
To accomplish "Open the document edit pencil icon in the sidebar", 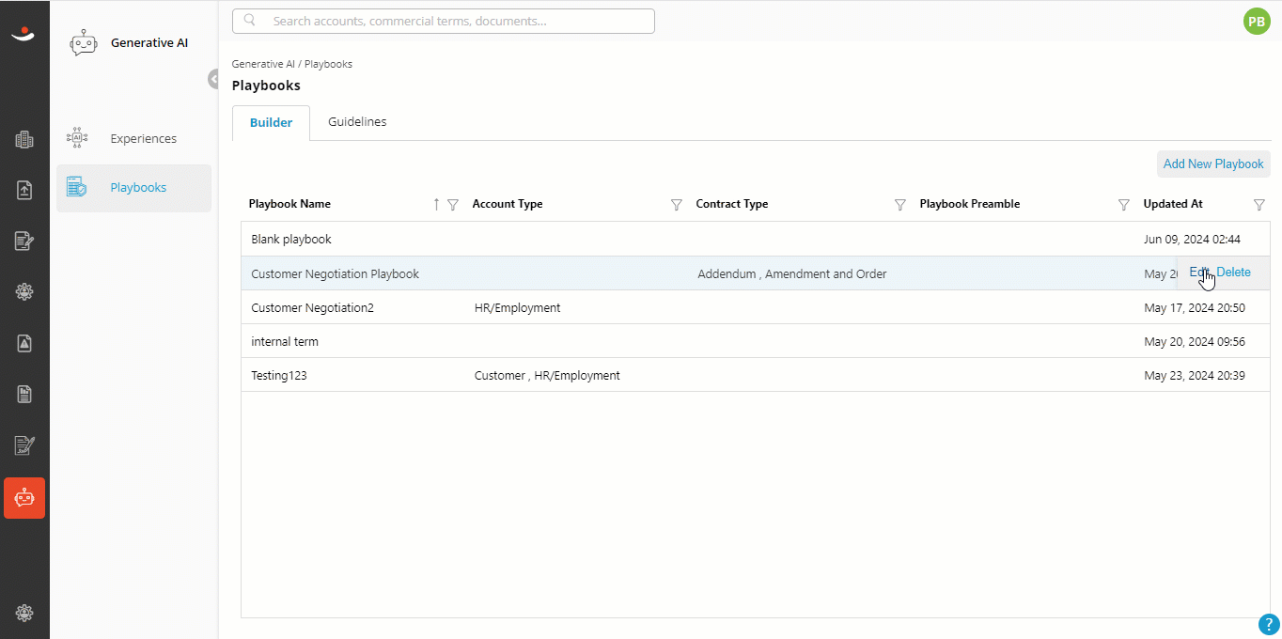I will tap(24, 242).
